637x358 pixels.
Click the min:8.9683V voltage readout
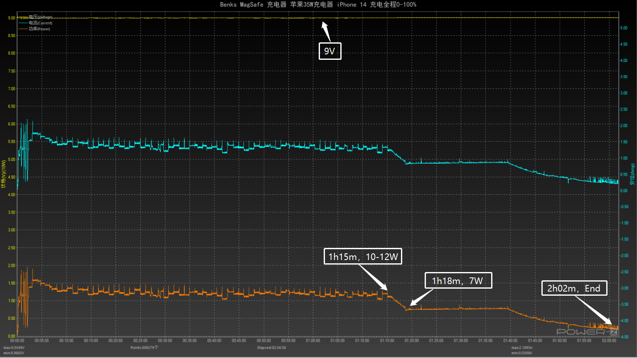click(14, 353)
